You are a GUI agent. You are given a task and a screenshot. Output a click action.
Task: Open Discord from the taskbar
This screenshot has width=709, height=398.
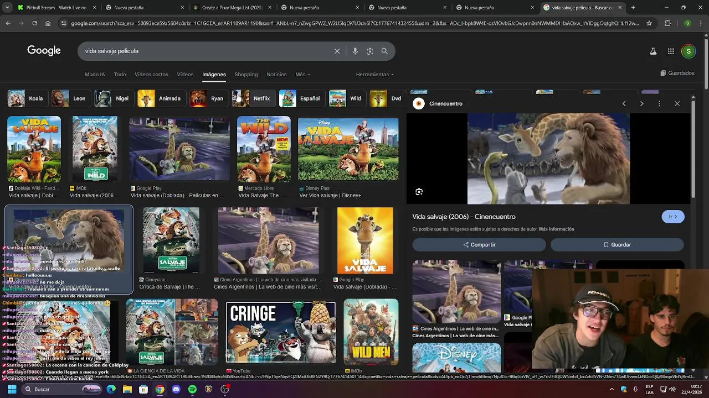(176, 389)
